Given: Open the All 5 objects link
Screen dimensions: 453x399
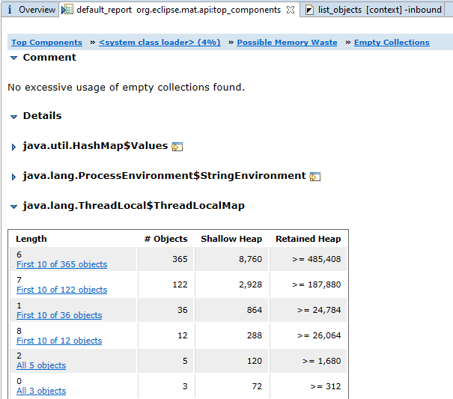Looking at the screenshot, I should (x=41, y=365).
